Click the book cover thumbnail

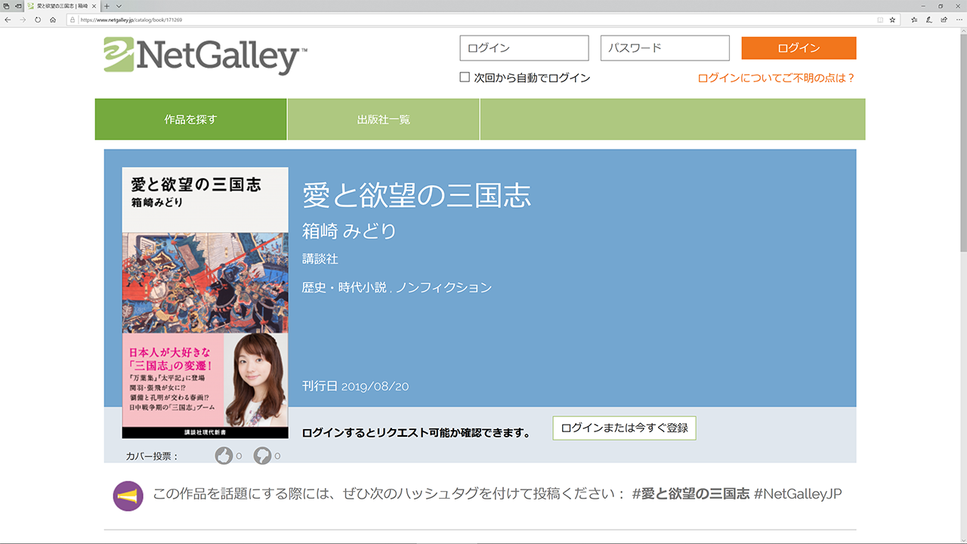(x=205, y=302)
